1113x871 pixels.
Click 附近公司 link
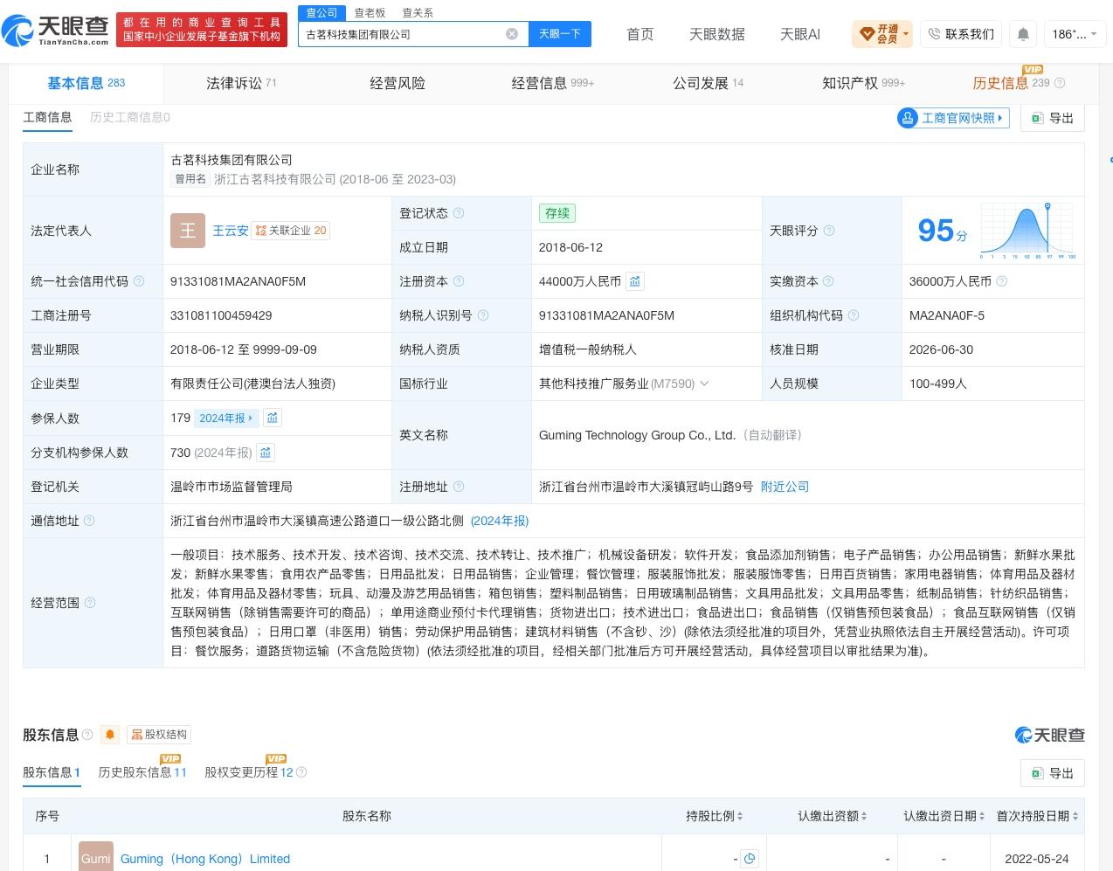tap(785, 487)
